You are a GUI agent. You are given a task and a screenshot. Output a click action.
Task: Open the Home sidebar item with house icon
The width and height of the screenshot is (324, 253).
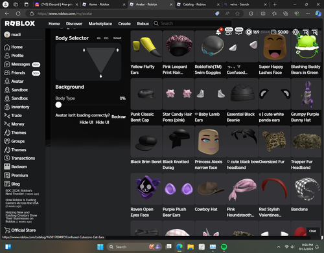coord(14,47)
